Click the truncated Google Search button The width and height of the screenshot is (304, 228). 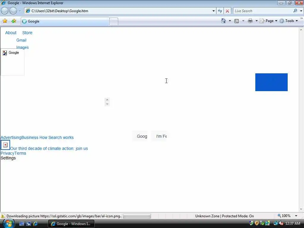(140, 136)
